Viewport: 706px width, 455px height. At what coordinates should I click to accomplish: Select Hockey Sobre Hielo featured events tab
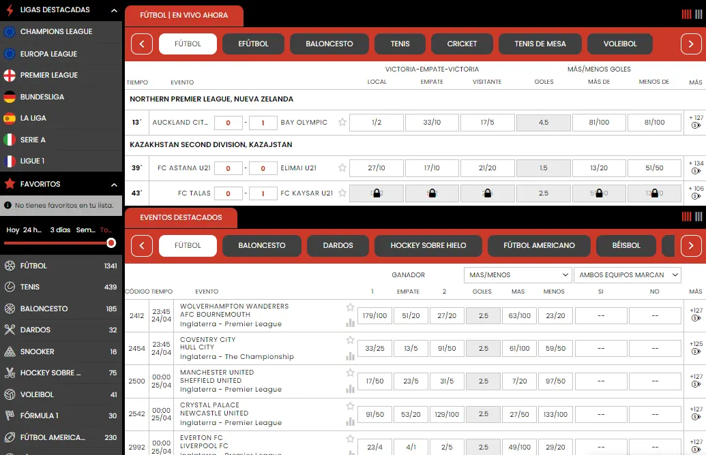[x=428, y=245]
